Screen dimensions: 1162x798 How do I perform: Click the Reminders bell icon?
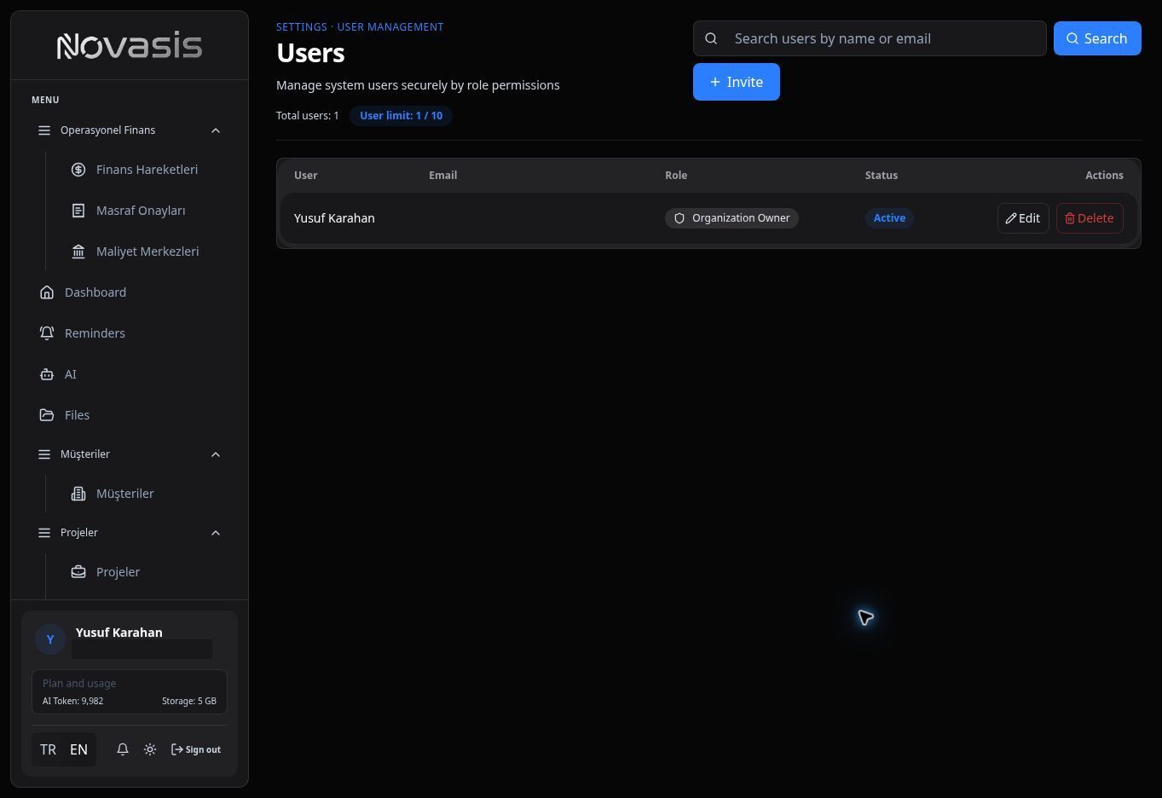point(47,333)
